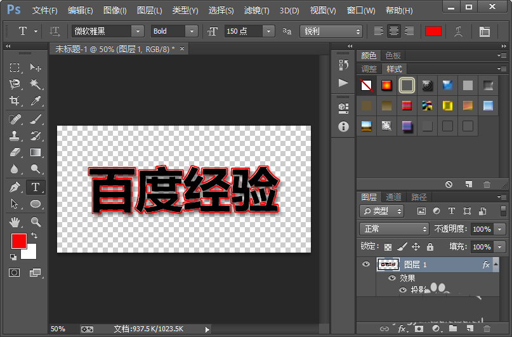Create warped text from options bar
The image size is (512, 337).
(x=458, y=31)
